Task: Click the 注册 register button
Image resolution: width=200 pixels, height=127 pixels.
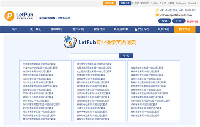Action: [179, 21]
